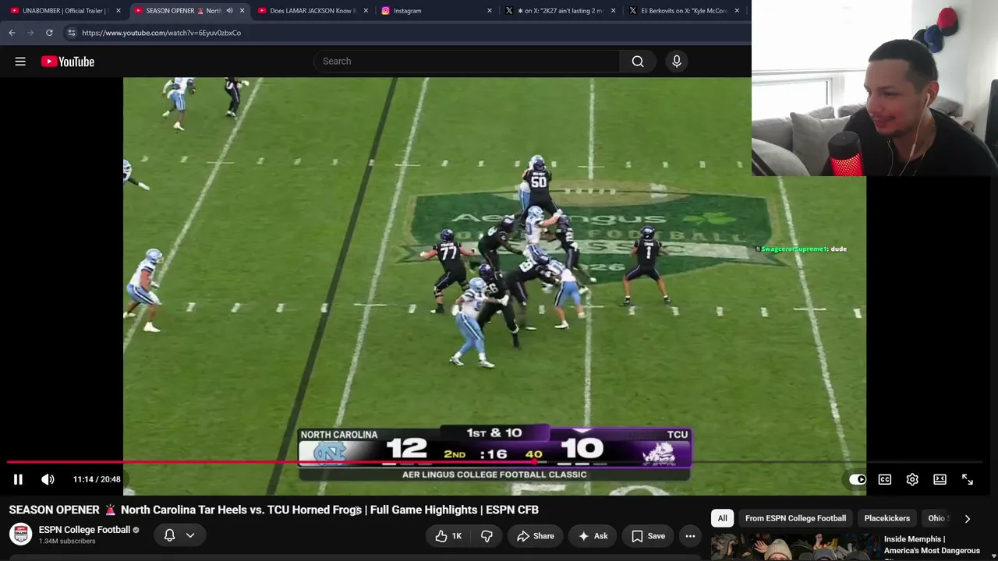Pause the video playback
The width and height of the screenshot is (998, 561).
point(18,479)
